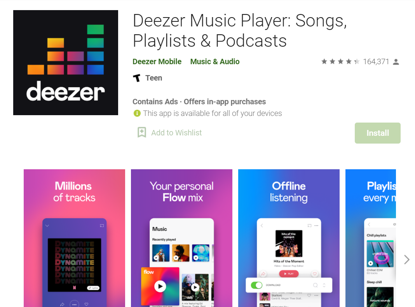The height and width of the screenshot is (307, 415).
Task: Open the Millions of tracks screenshot
Action: coord(74,238)
